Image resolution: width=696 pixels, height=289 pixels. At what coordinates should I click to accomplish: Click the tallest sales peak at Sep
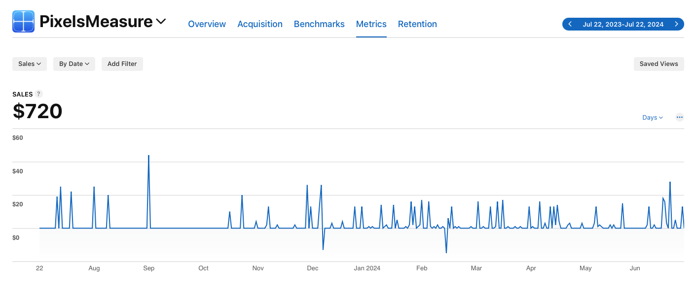click(148, 156)
